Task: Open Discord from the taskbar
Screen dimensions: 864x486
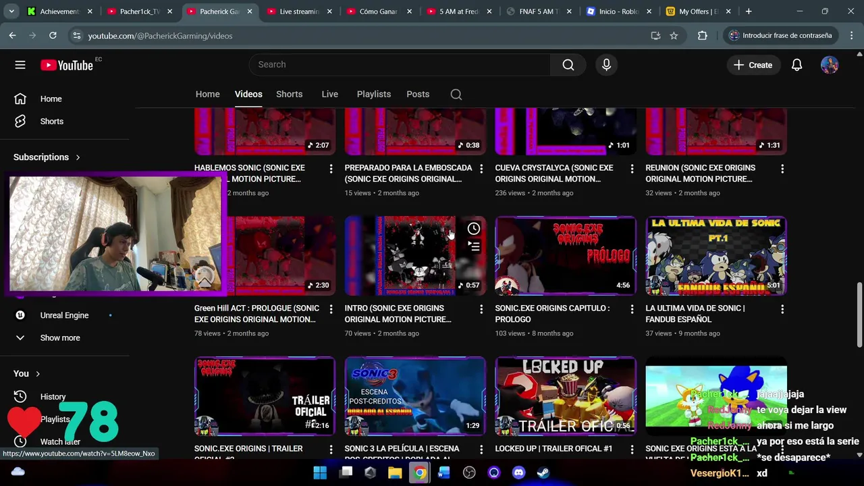Action: [518, 473]
